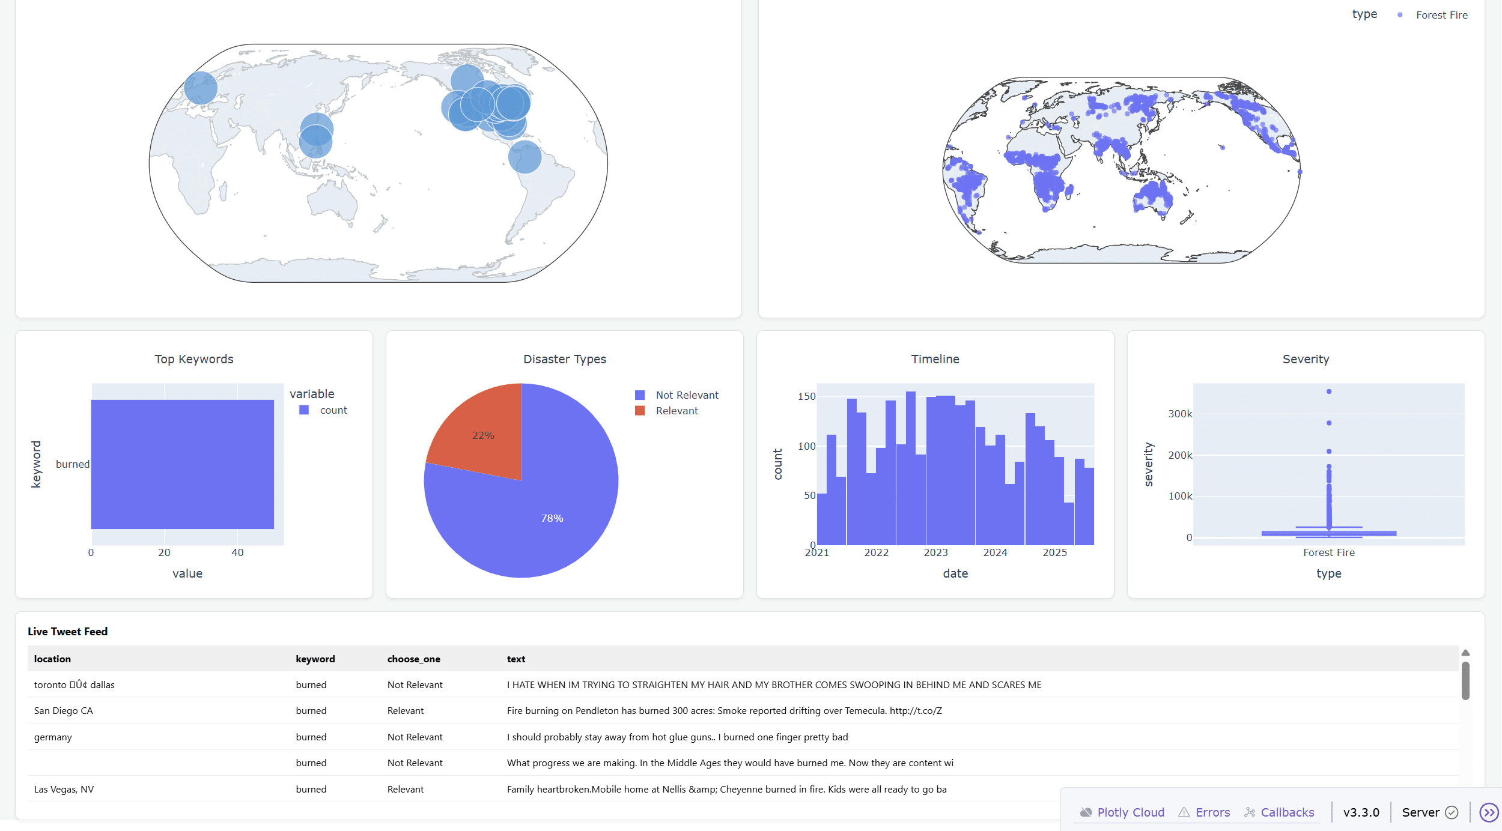Viewport: 1502px width, 831px height.
Task: Click the location column header
Action: (x=52, y=659)
